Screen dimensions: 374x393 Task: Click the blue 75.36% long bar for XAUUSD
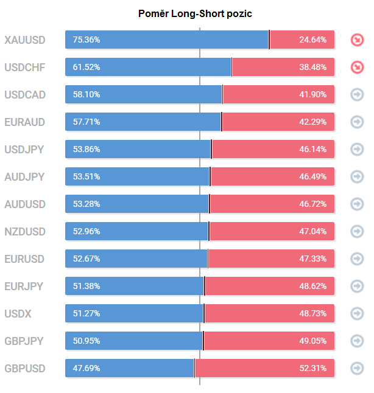coord(167,40)
